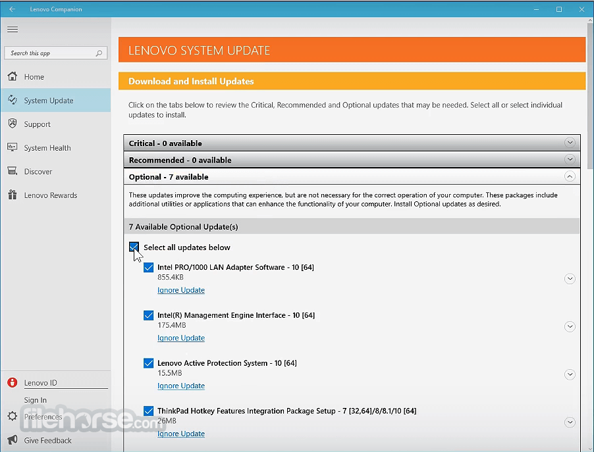Expand ThinkPad Hotkey Features package details
The height and width of the screenshot is (452, 594).
pyautogui.click(x=570, y=422)
